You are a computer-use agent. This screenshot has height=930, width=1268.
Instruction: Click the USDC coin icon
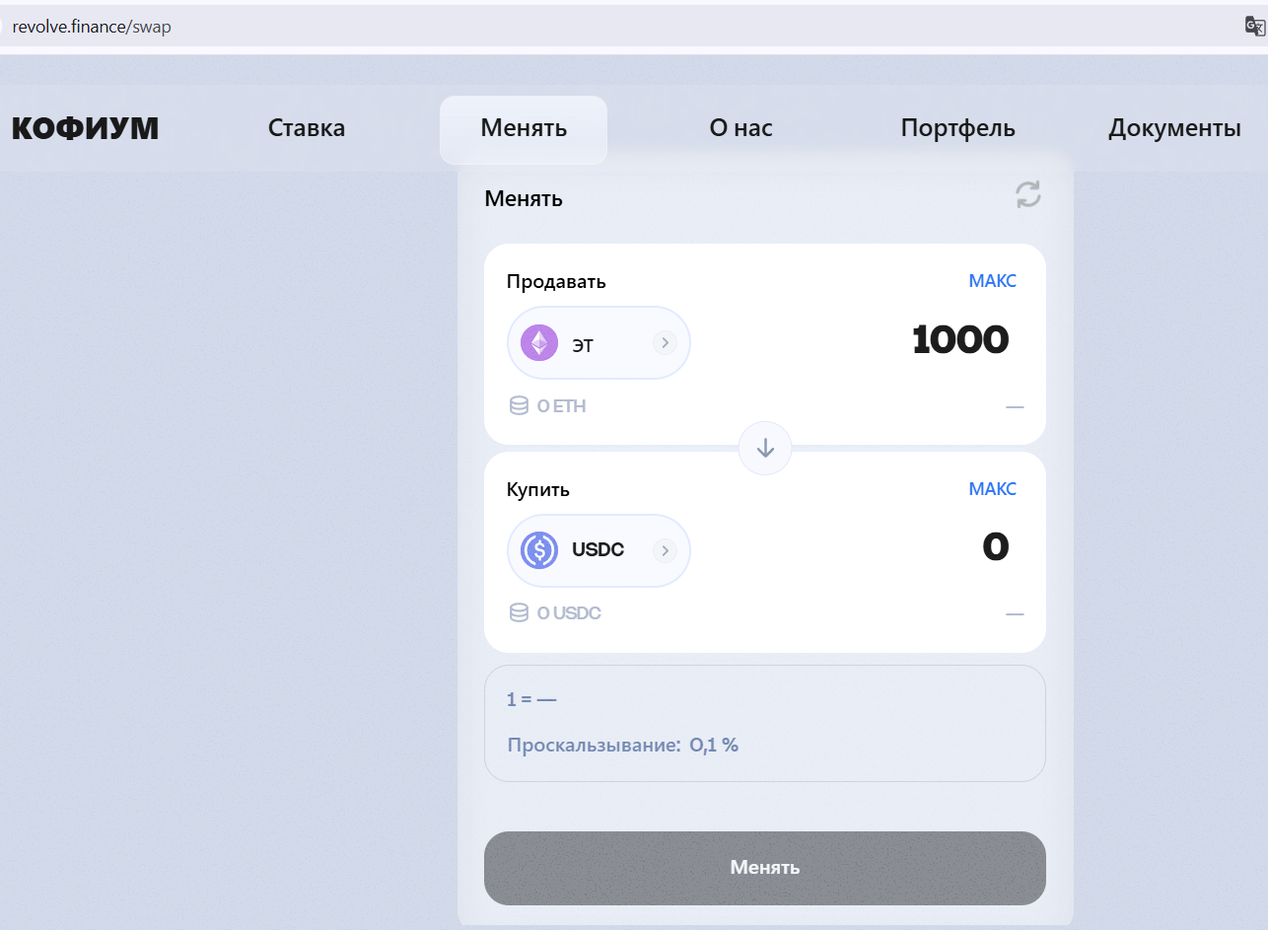pos(539,550)
